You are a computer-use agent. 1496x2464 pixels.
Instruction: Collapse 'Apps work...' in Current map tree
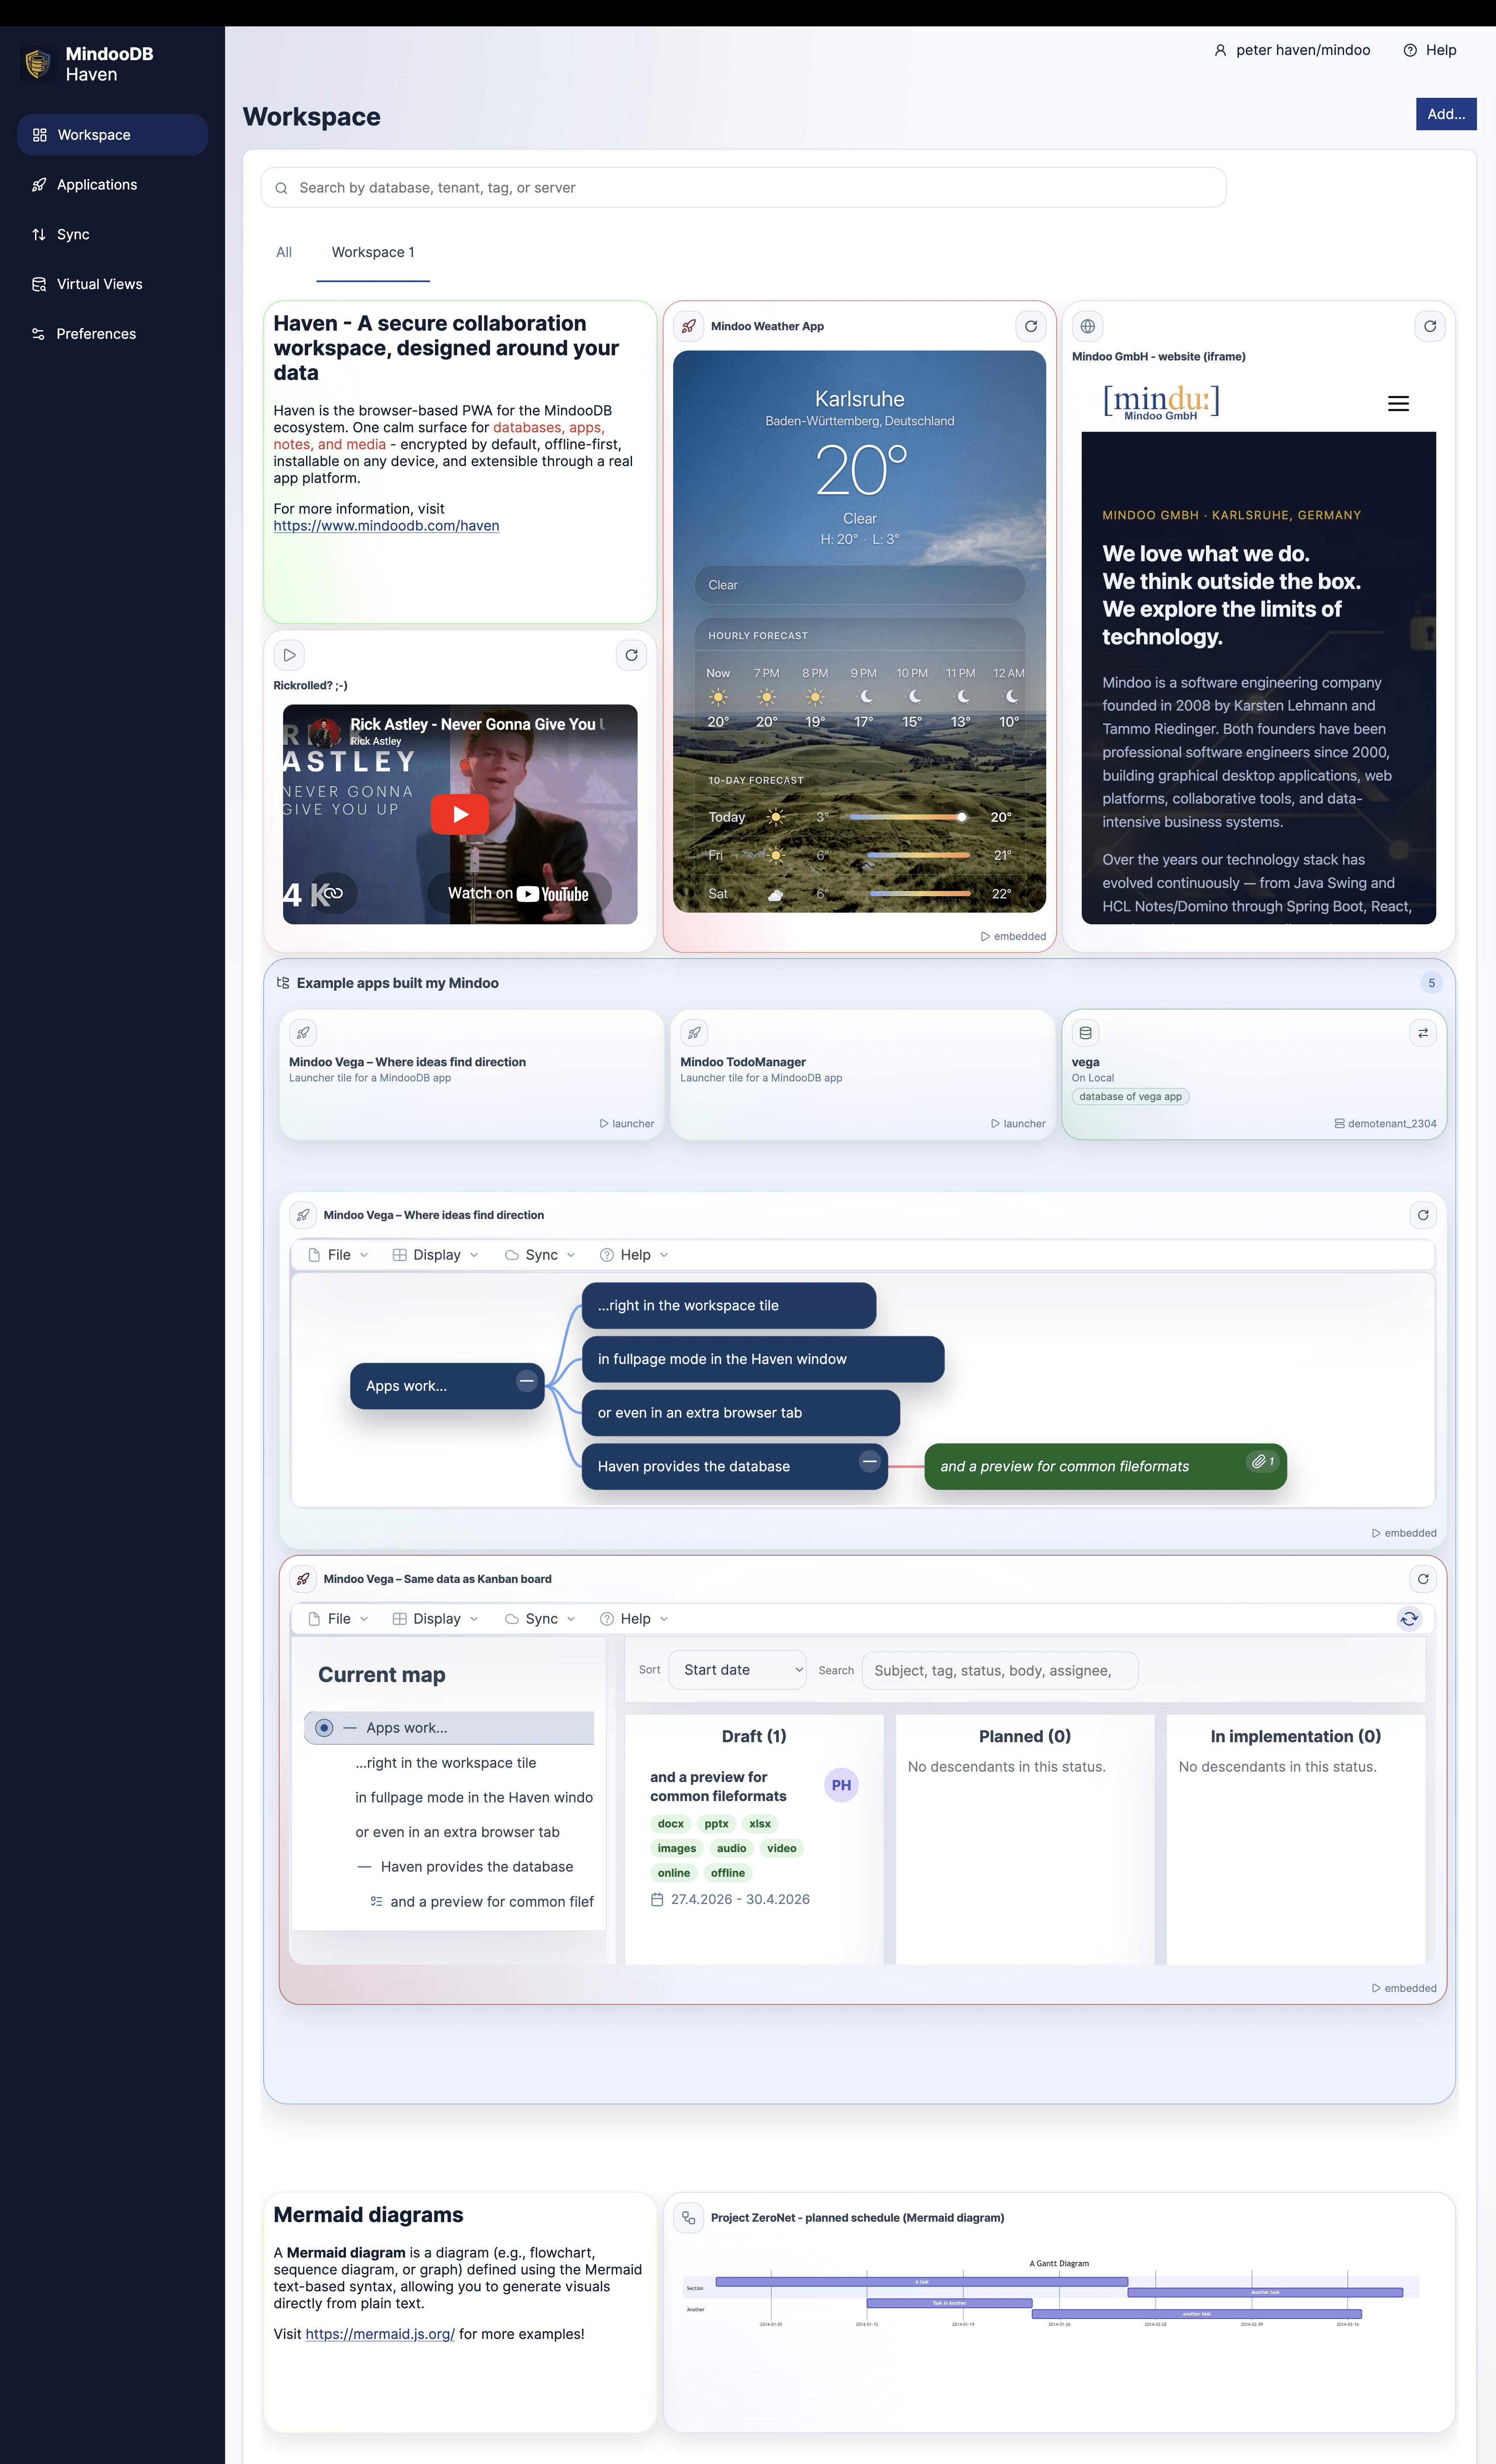tap(350, 1728)
